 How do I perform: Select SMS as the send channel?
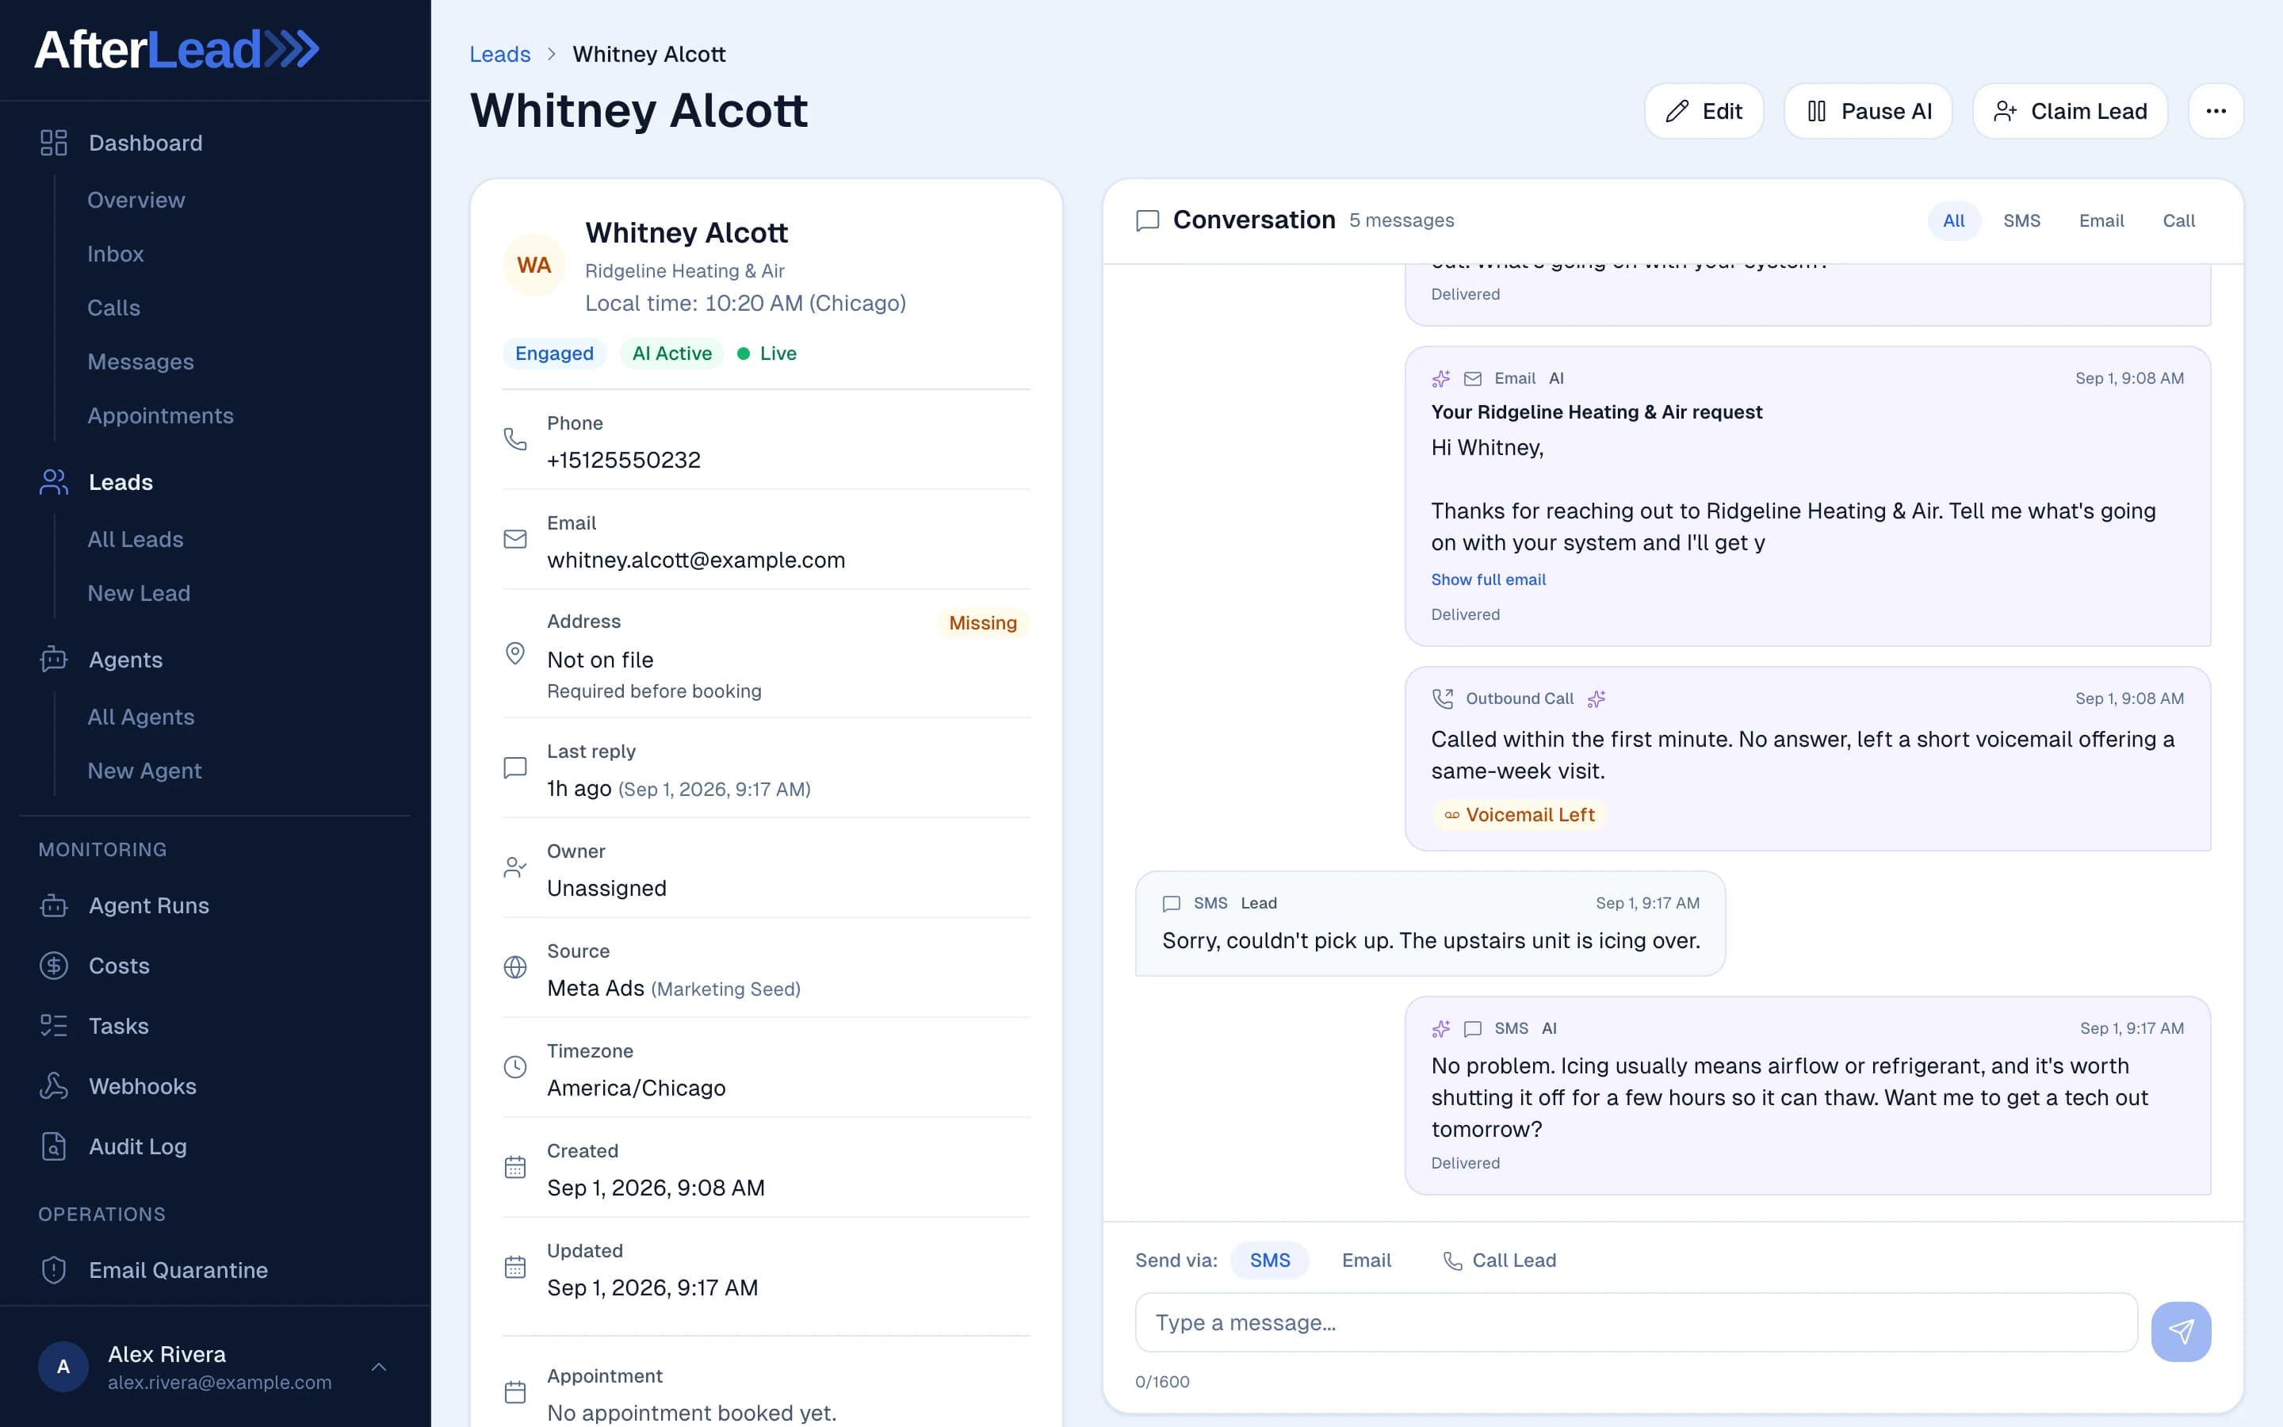[1269, 1260]
